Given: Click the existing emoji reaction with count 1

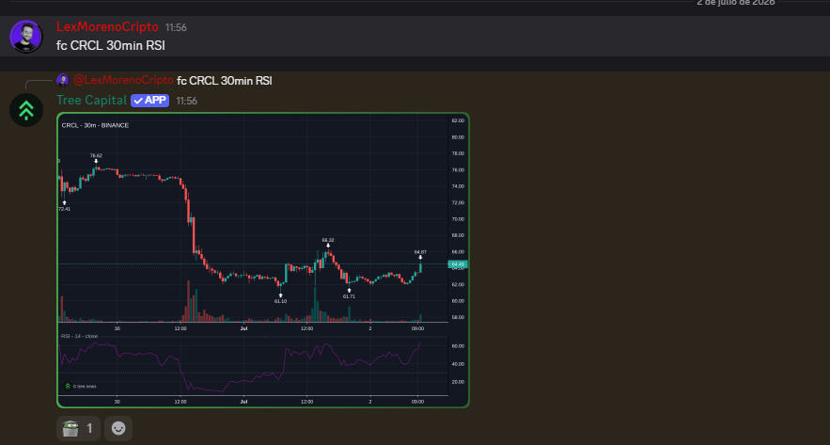Looking at the screenshot, I should 78,429.
